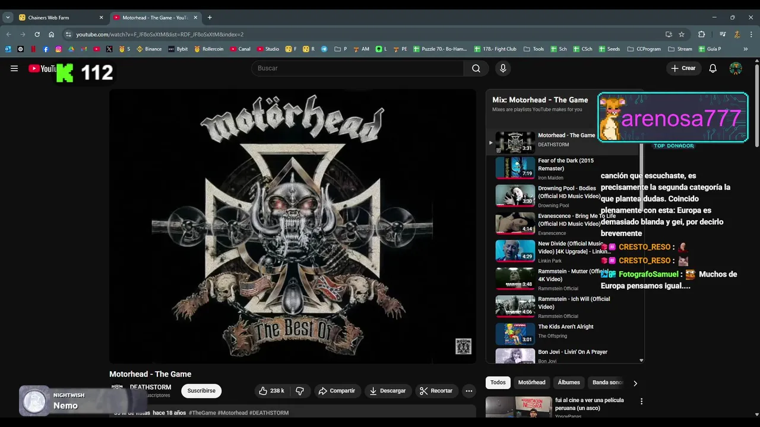Open the Instagram bookmark

[58, 49]
